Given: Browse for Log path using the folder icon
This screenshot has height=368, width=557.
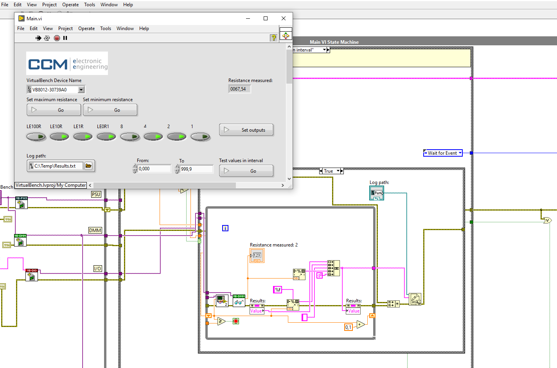Looking at the screenshot, I should (89, 166).
